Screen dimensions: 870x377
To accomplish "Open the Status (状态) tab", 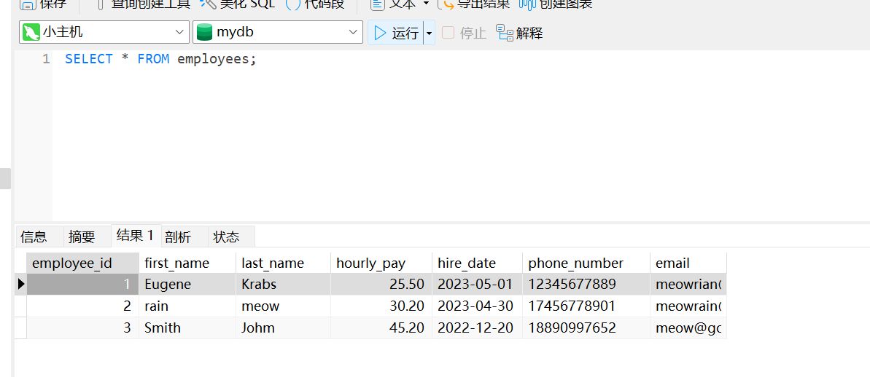I will 226,237.
